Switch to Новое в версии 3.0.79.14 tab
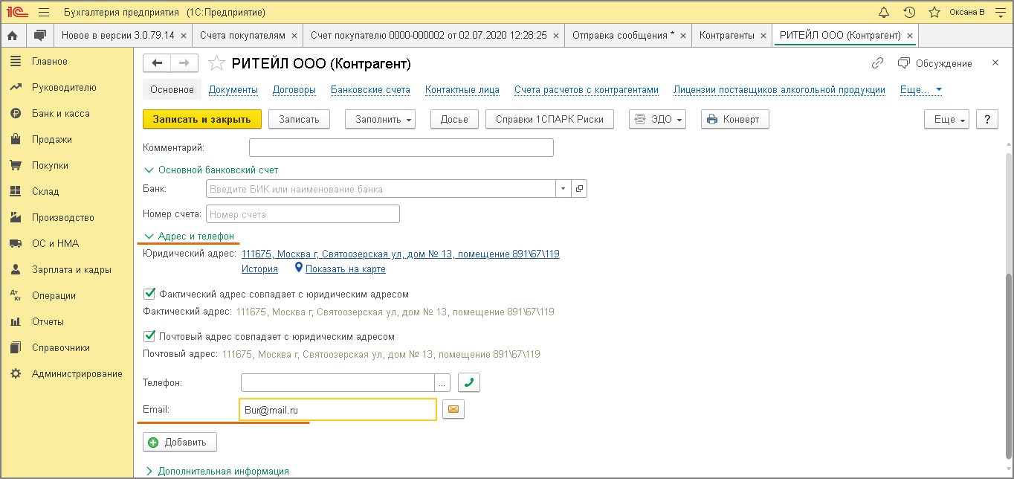Image resolution: width=1014 pixels, height=479 pixels. [117, 35]
